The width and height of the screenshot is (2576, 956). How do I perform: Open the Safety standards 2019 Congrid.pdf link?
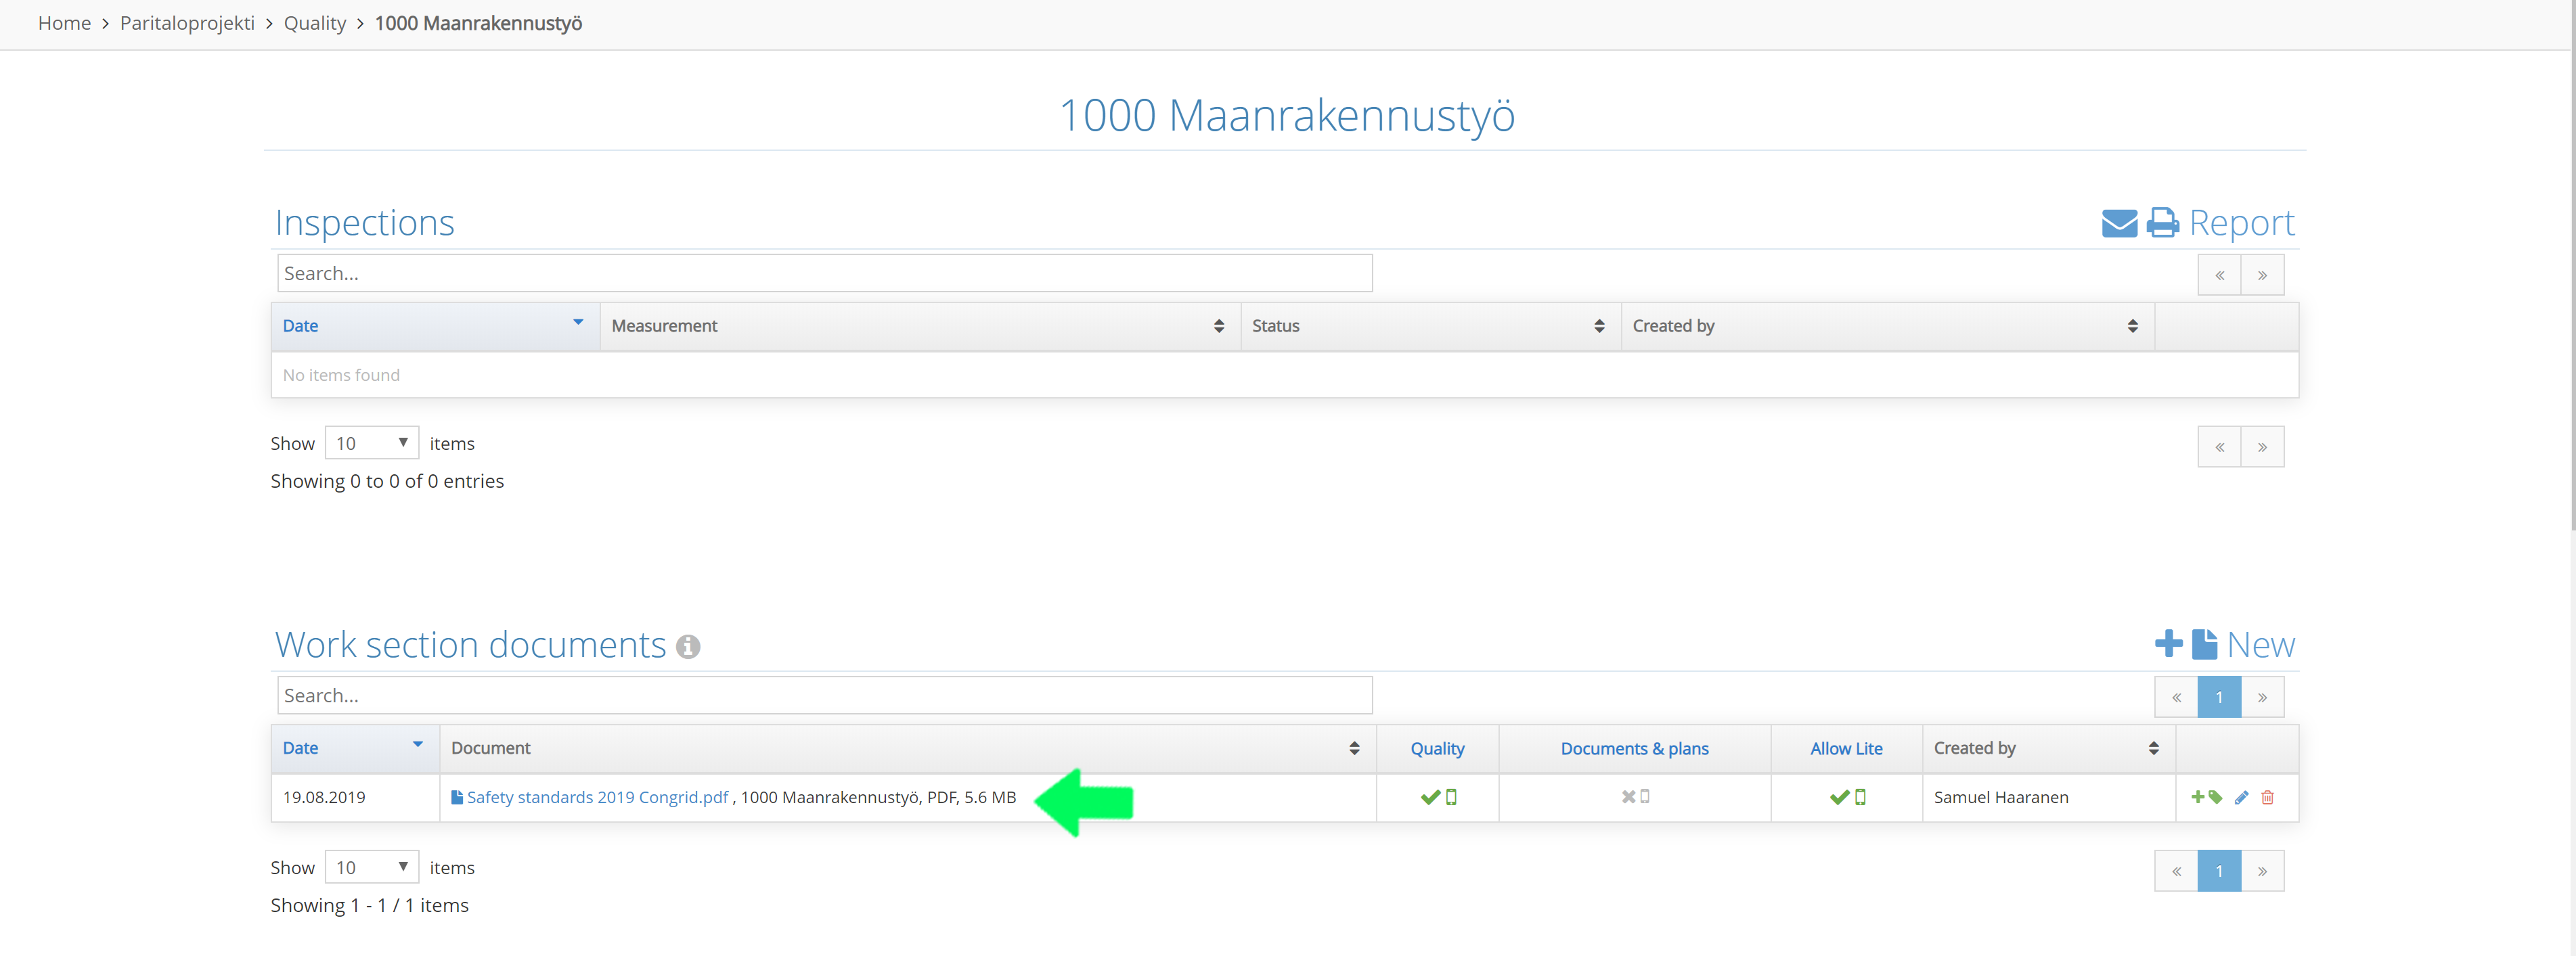597,797
